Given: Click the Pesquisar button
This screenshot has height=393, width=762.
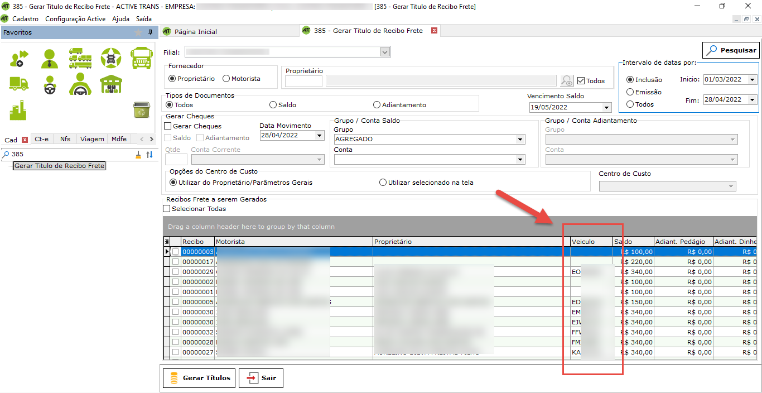Looking at the screenshot, I should pos(731,50).
